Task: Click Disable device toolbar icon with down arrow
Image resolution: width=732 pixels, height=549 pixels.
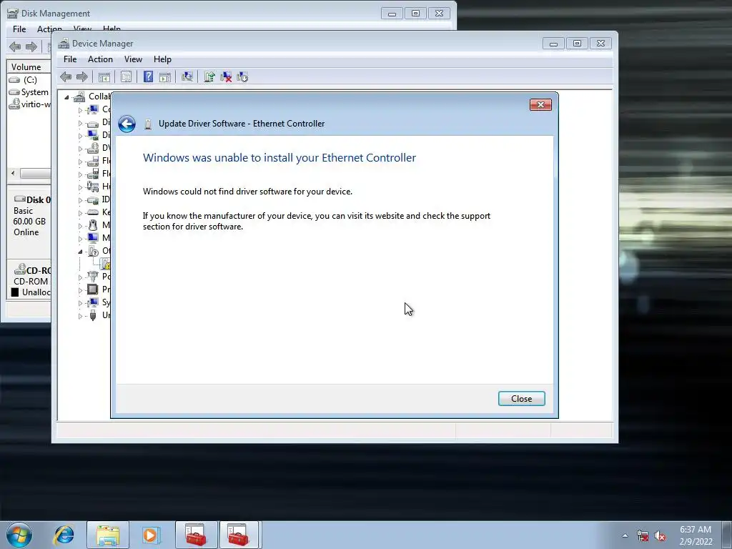Action: coord(242,77)
